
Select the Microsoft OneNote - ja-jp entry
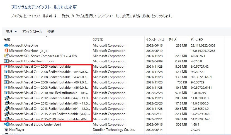[28, 50]
